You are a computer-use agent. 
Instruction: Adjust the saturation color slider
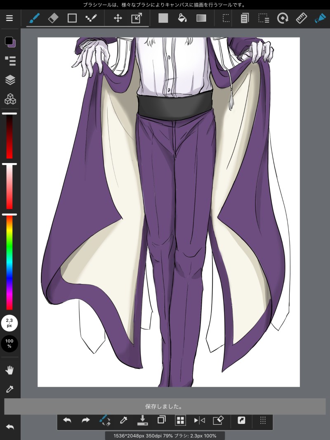[9, 186]
